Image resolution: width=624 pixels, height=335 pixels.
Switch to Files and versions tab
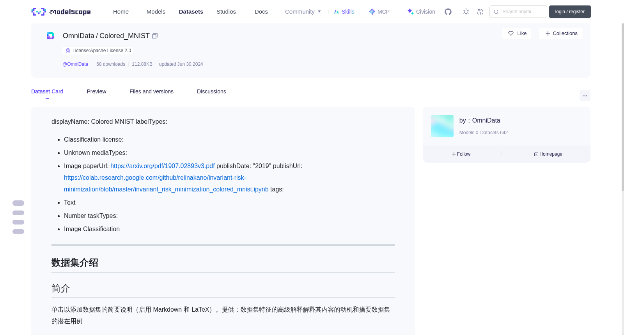click(x=151, y=91)
